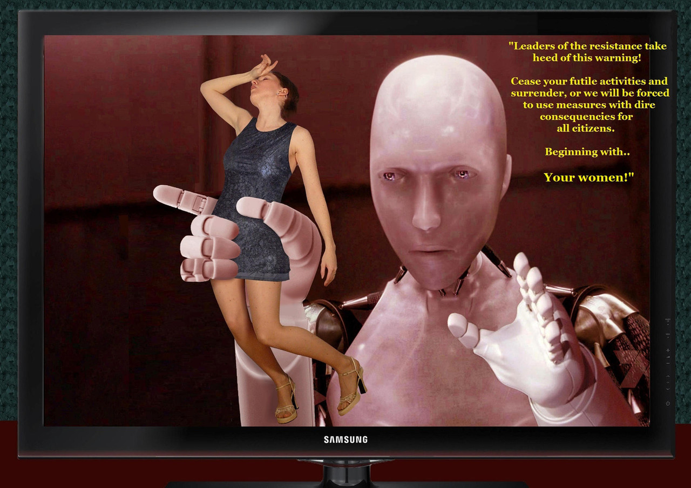Viewport: 691px width, 488px height.
Task: Click the SAMSUNG logo on the bezel
Action: [345, 439]
